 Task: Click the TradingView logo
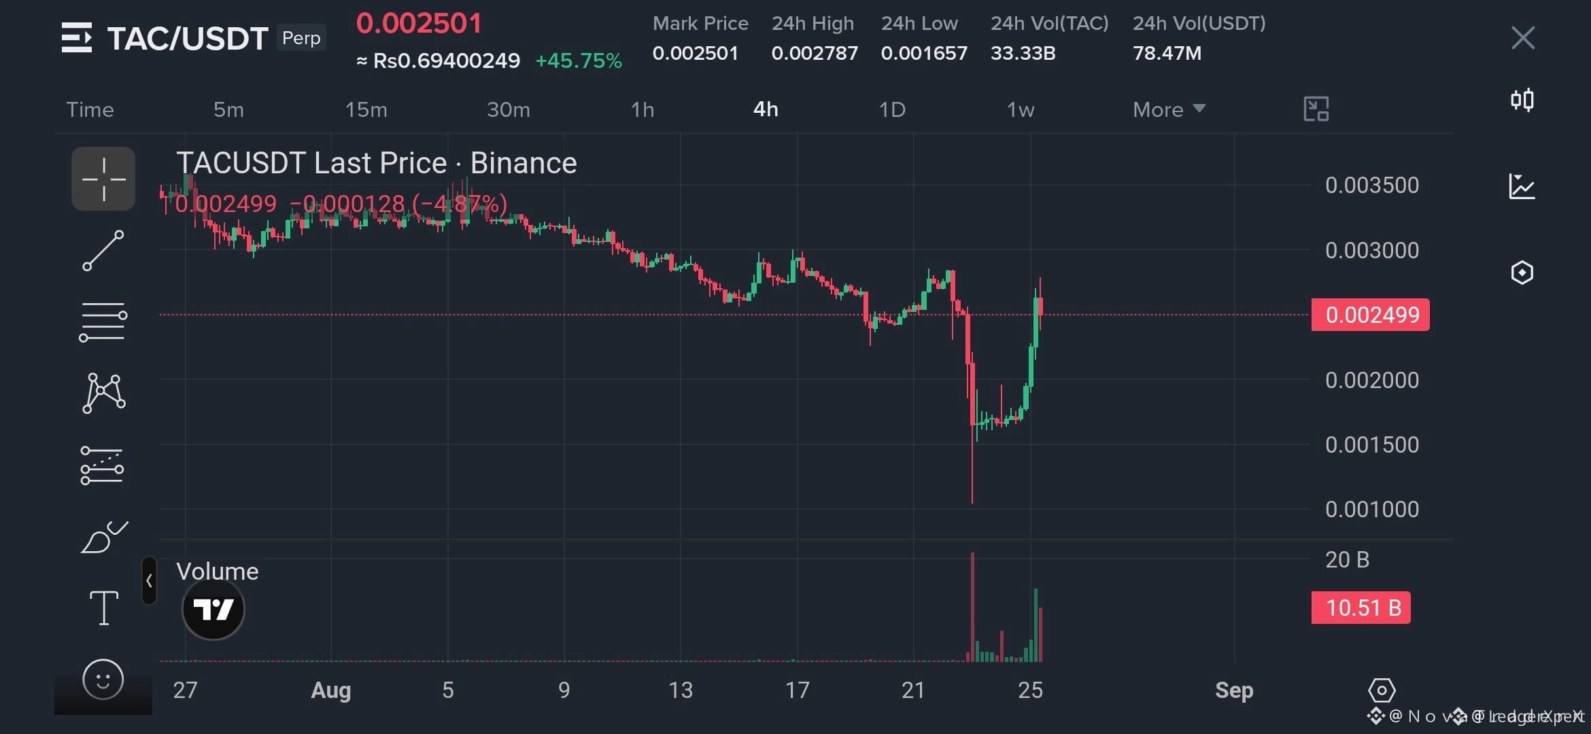click(x=213, y=609)
